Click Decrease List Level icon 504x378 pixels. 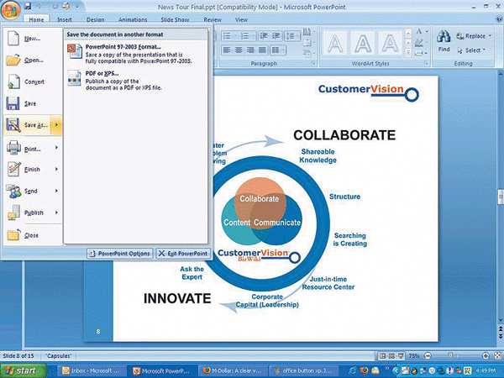point(263,35)
